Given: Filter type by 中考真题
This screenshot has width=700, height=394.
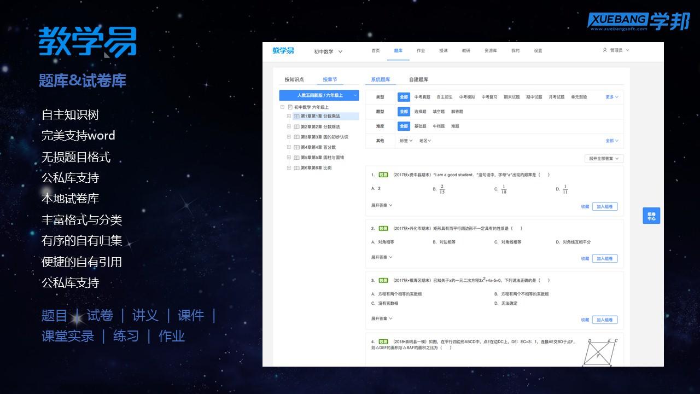Looking at the screenshot, I should pyautogui.click(x=422, y=97).
